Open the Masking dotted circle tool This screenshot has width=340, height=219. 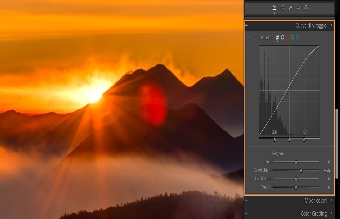tap(306, 8)
